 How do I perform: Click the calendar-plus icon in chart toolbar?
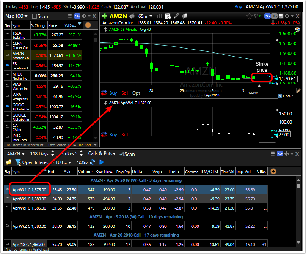pyautogui.click(x=168, y=16)
